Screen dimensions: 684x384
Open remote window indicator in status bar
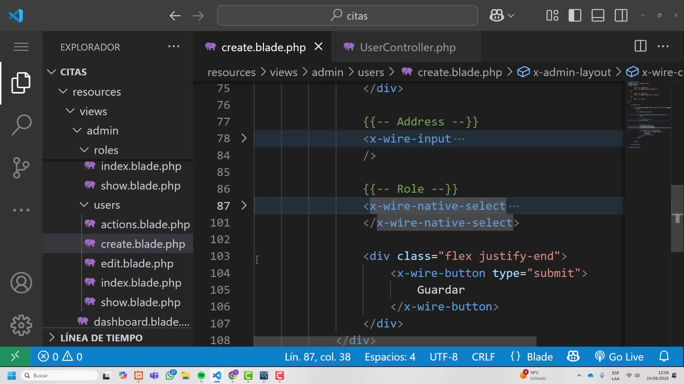pos(15,357)
